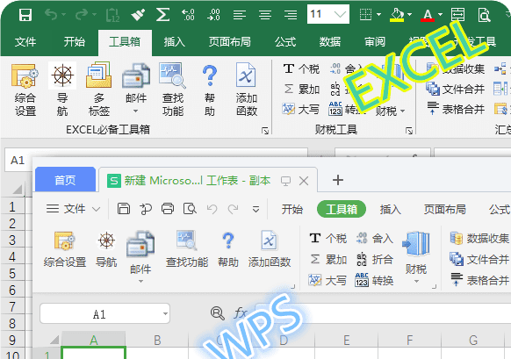Open 公式 tab in Excel ribbon
511x359 pixels.
[285, 42]
